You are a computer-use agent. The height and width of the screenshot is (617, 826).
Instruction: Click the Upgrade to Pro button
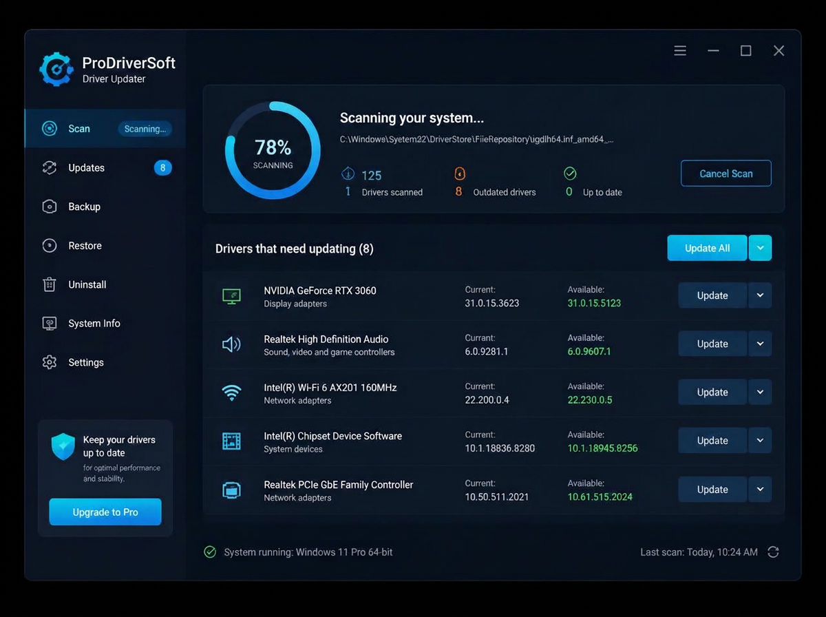coord(105,512)
